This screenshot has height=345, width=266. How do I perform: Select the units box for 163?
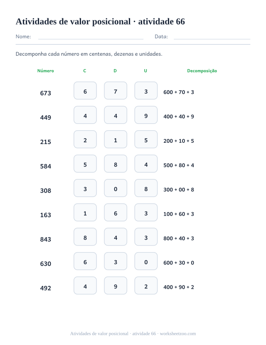point(146,213)
